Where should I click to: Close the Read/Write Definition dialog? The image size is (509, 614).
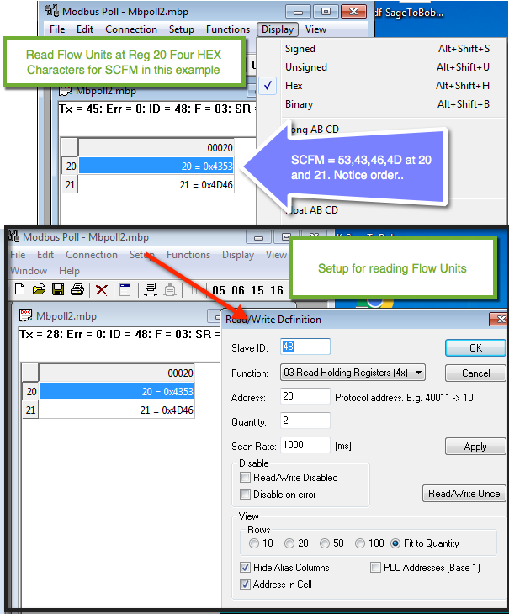(498, 319)
